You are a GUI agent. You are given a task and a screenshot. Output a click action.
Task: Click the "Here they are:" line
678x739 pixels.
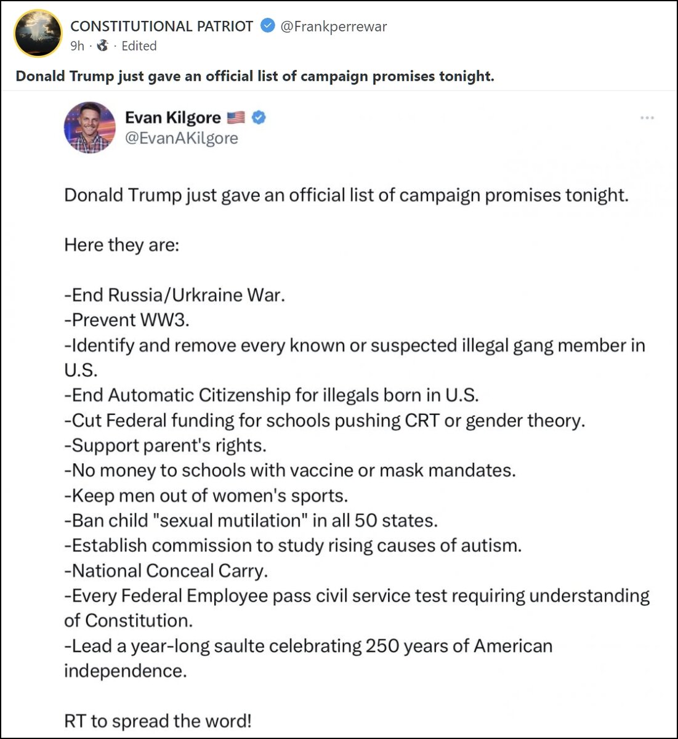pyautogui.click(x=121, y=245)
